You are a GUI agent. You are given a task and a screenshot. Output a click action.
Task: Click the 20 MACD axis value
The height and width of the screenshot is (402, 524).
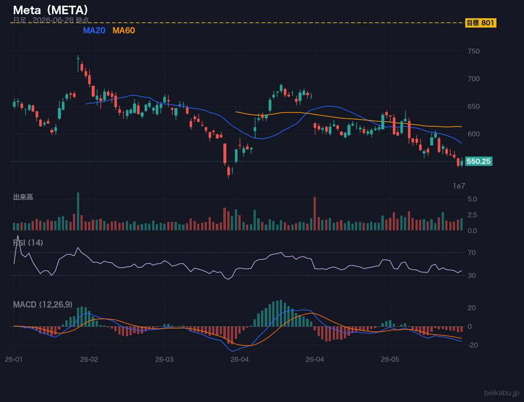point(472,308)
